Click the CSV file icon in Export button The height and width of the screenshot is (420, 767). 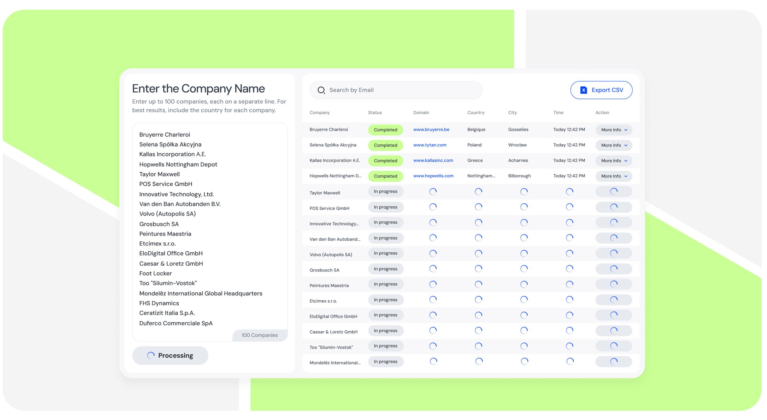pos(583,90)
